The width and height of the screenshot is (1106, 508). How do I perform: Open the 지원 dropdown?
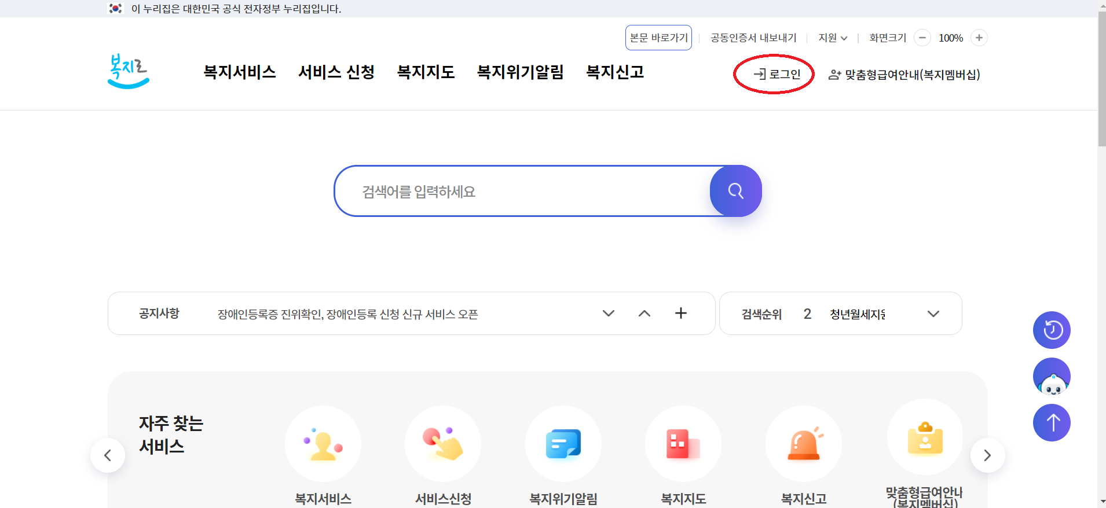833,38
